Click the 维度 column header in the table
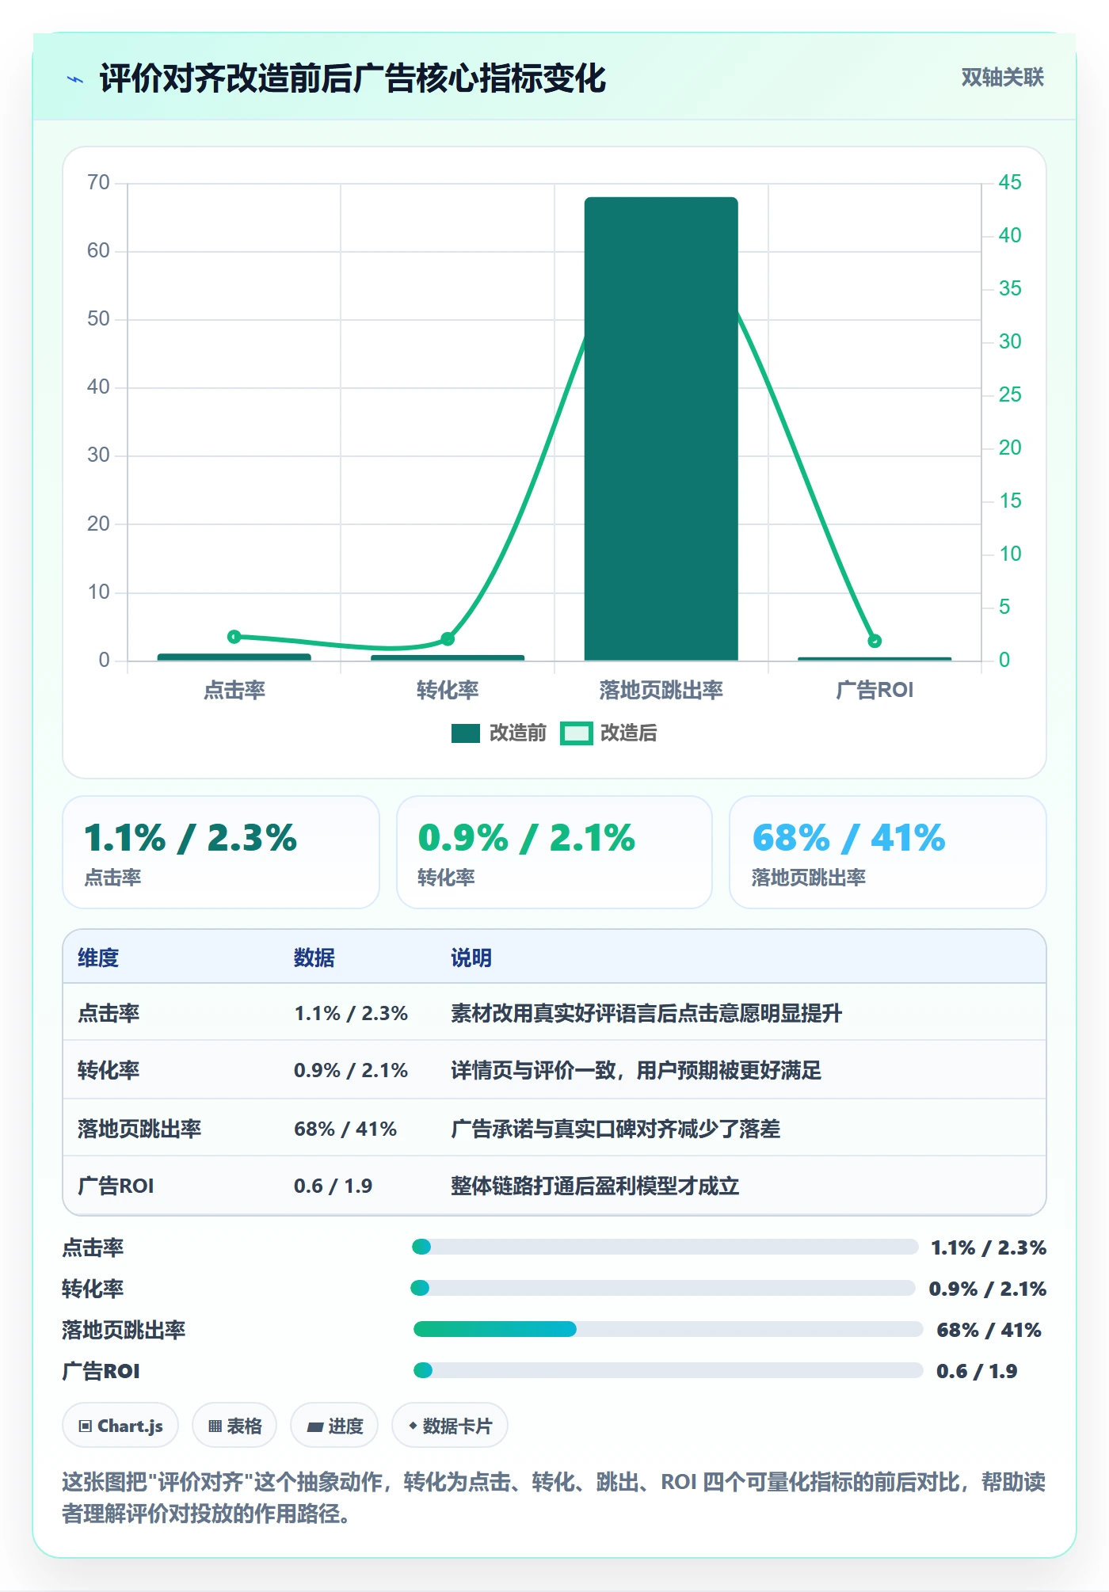This screenshot has width=1109, height=1592. coord(98,958)
